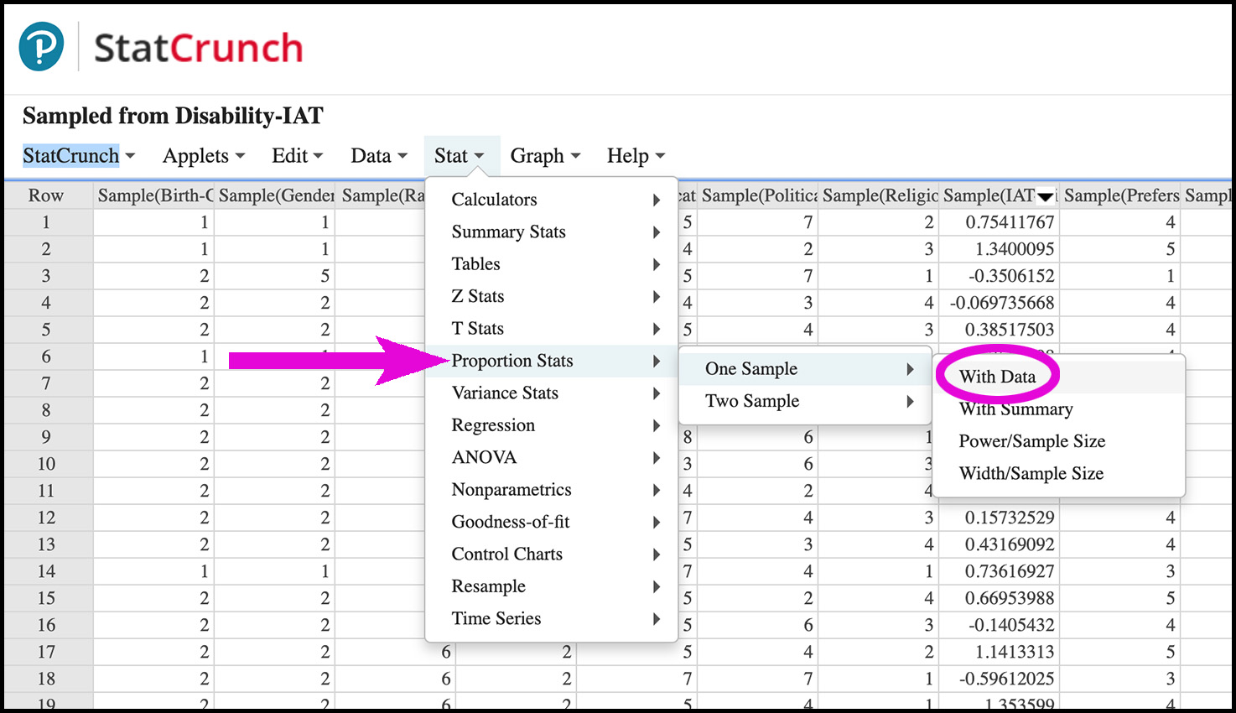Close the open Stat menu

[460, 156]
